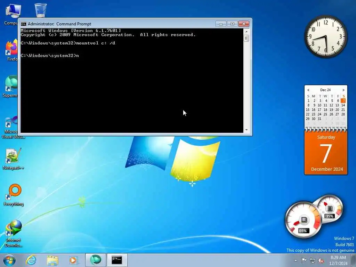Launch Internet Download Manager shortcut
The height and width of the screenshot is (267, 356).
point(14,233)
